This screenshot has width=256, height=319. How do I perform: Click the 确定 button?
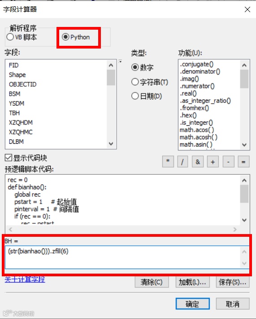click(192, 304)
